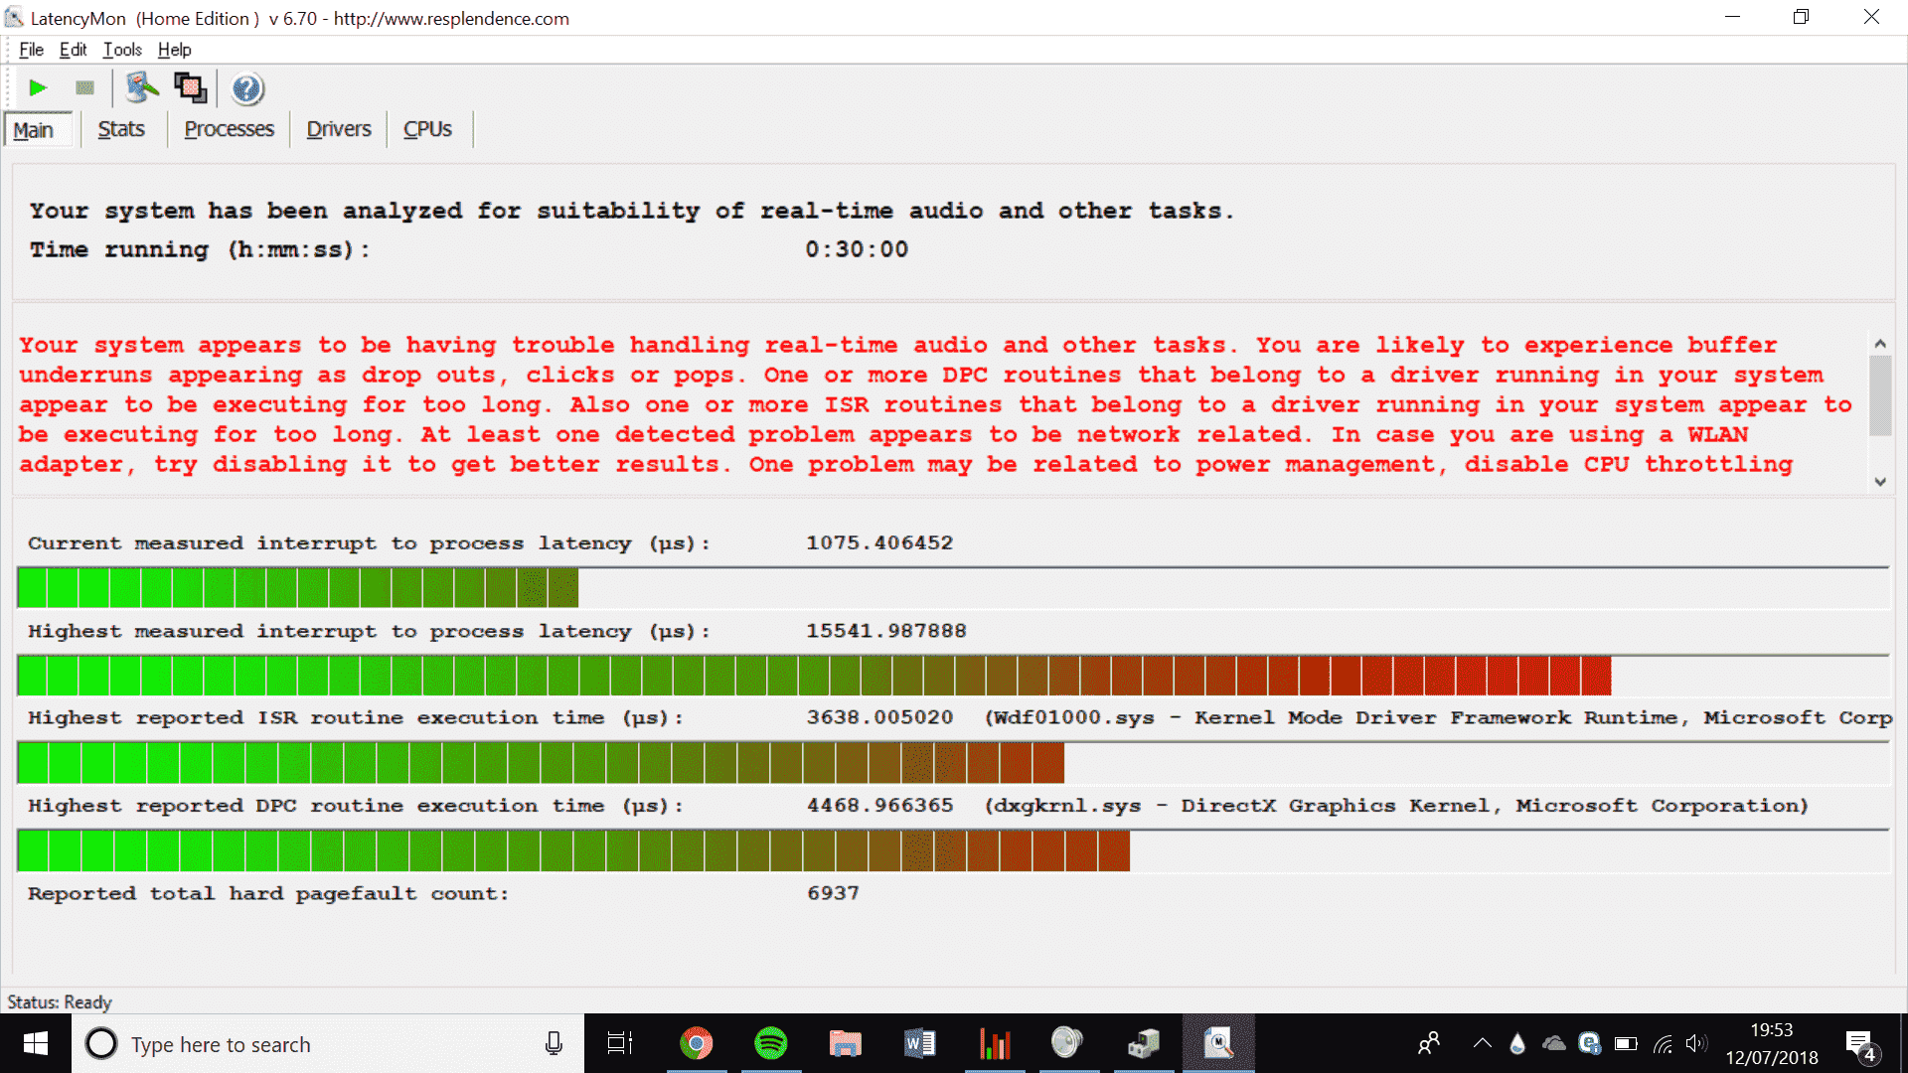Image resolution: width=1908 pixels, height=1073 pixels.
Task: Click the current interrupt latency bar
Action: point(953,588)
